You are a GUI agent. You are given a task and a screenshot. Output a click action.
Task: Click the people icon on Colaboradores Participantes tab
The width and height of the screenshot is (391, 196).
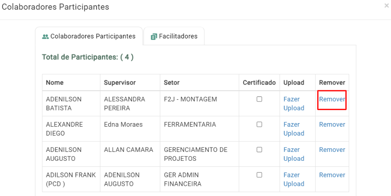tap(45, 36)
